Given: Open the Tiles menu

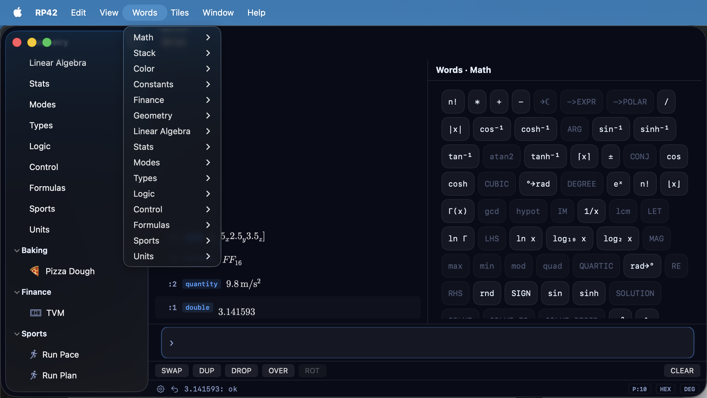Looking at the screenshot, I should (x=180, y=13).
